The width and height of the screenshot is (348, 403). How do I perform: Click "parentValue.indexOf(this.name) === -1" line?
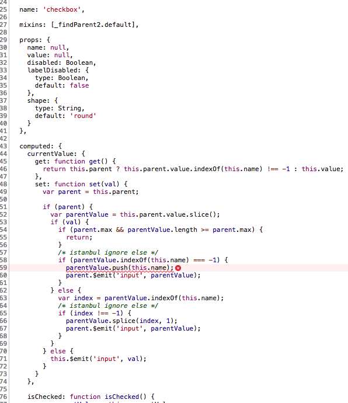pyautogui.click(x=143, y=260)
